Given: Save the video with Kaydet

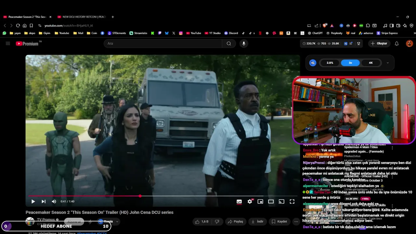Looking at the screenshot, I should 279,222.
